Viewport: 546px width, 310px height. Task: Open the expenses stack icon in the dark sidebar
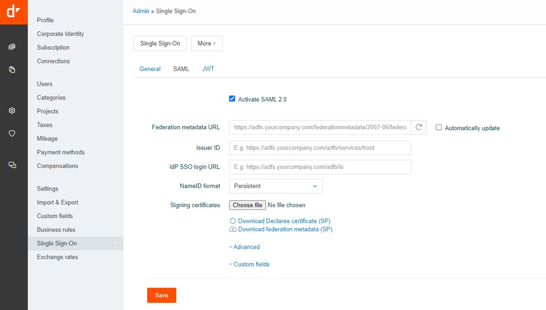click(x=12, y=47)
